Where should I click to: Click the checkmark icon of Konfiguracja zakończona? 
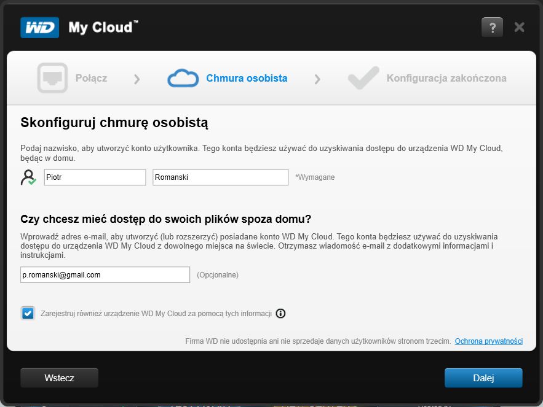pyautogui.click(x=363, y=78)
